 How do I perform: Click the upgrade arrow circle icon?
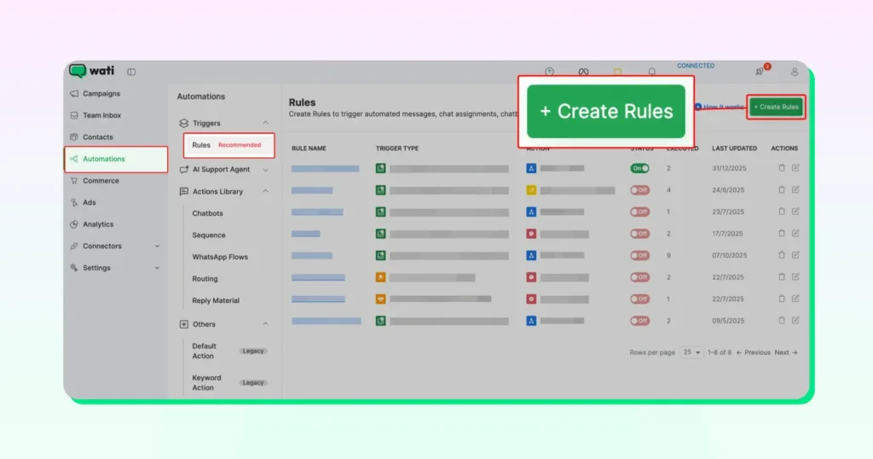click(x=550, y=72)
